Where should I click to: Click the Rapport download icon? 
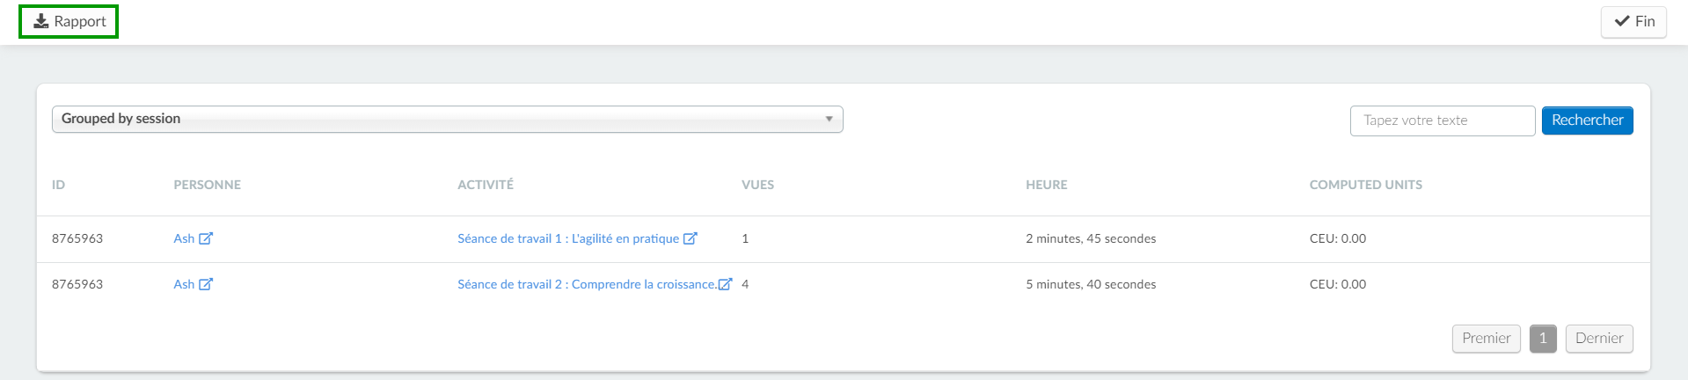[40, 21]
